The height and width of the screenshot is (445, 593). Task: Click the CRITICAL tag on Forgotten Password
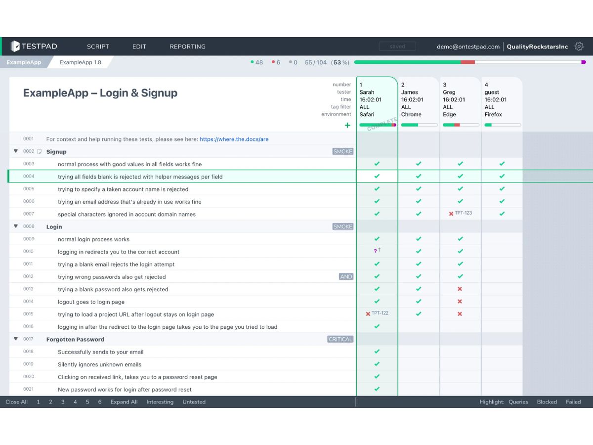(x=340, y=339)
